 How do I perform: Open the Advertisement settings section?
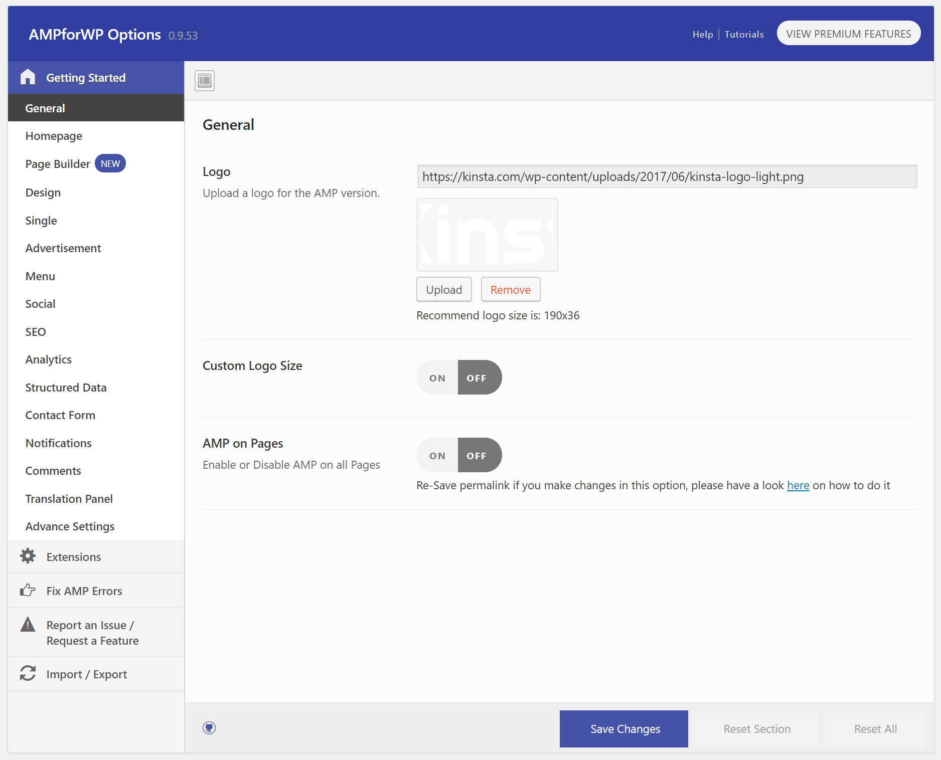(x=63, y=248)
